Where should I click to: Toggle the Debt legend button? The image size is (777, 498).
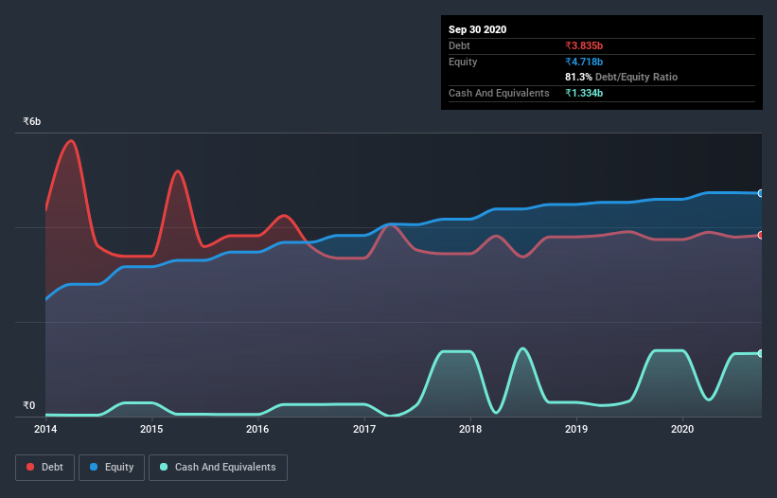click(x=44, y=468)
